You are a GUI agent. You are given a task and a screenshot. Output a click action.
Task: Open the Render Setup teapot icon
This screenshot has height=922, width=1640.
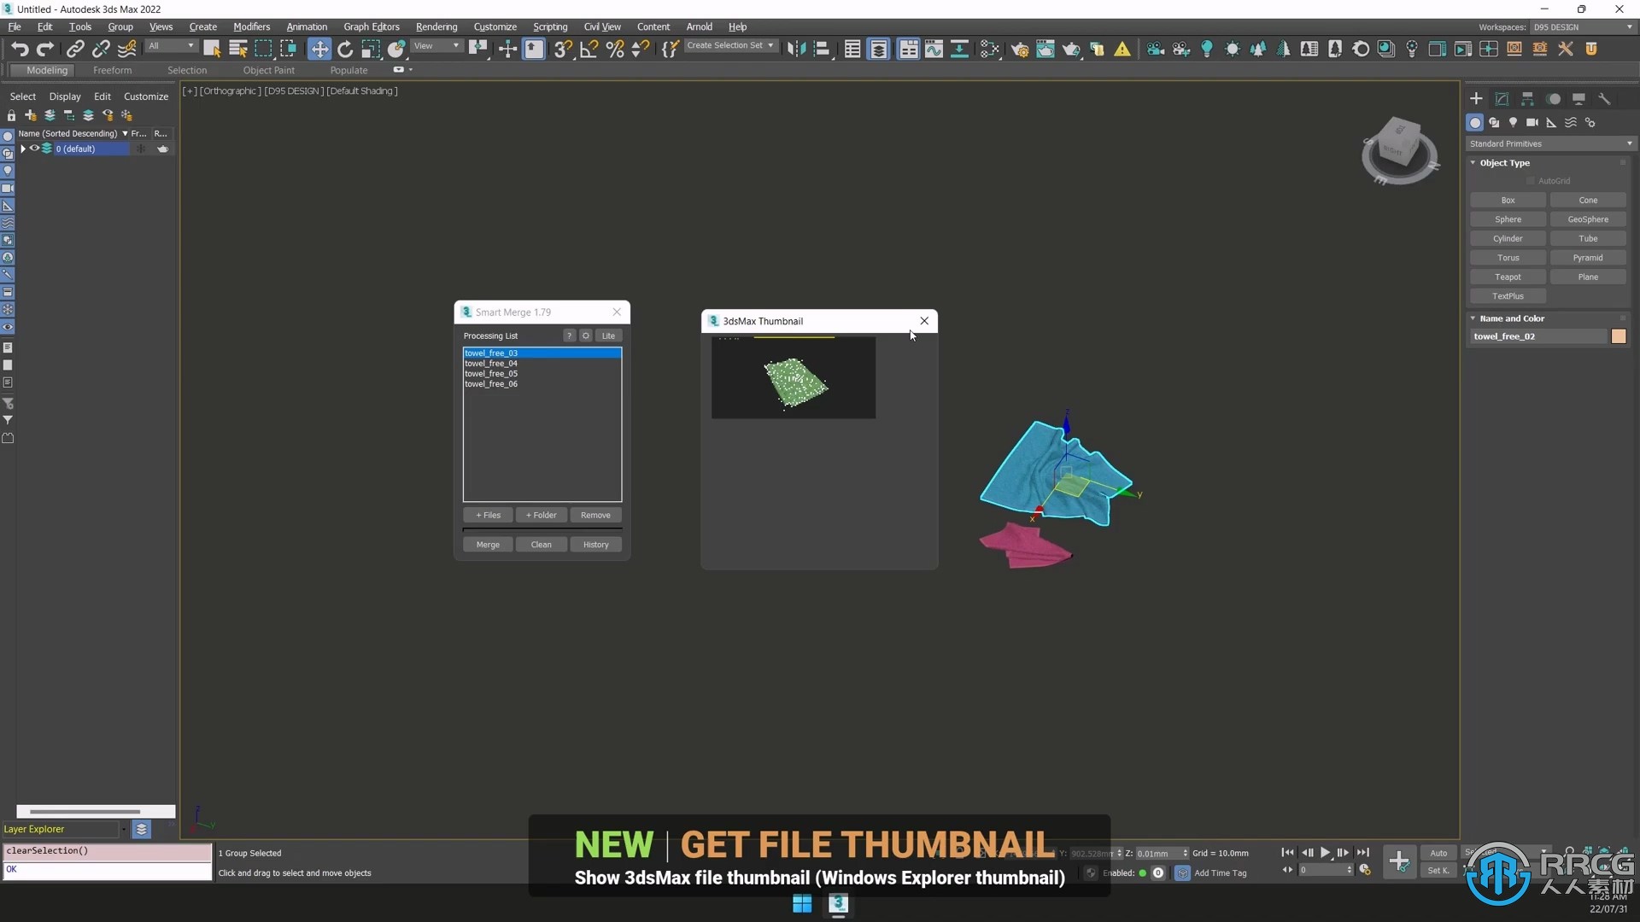(x=1020, y=49)
